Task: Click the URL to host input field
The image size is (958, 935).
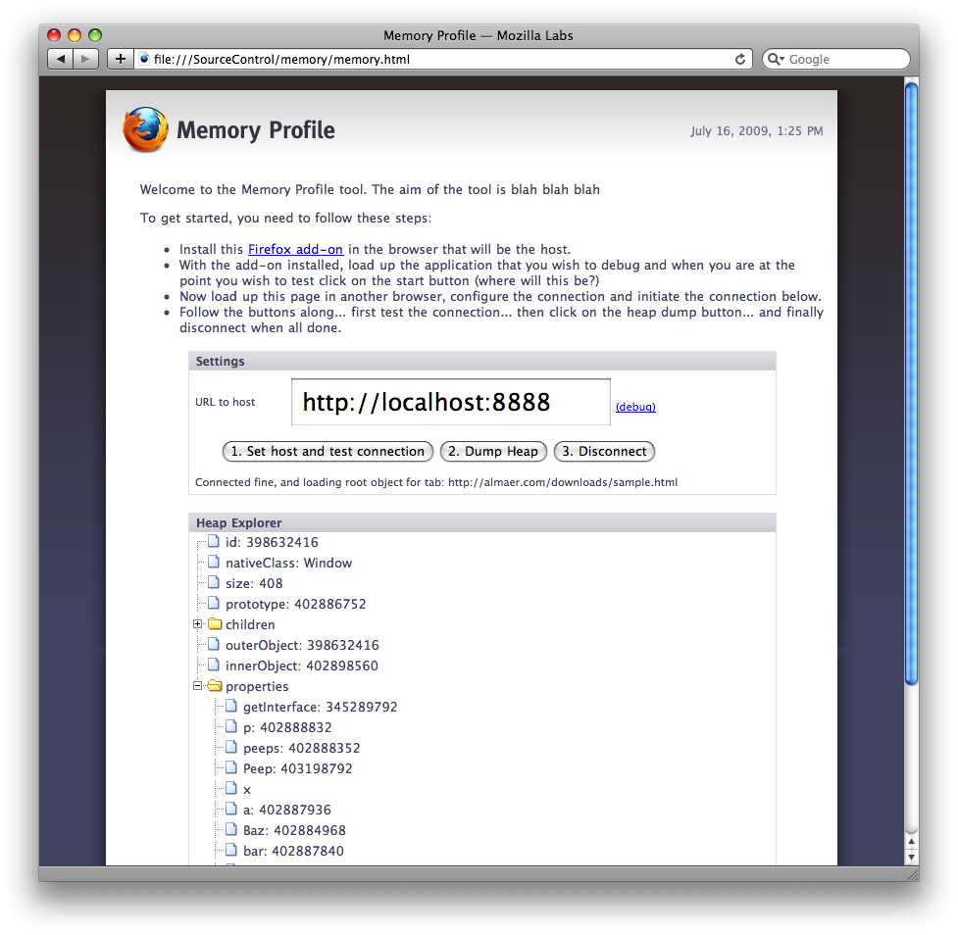Action: pos(450,402)
